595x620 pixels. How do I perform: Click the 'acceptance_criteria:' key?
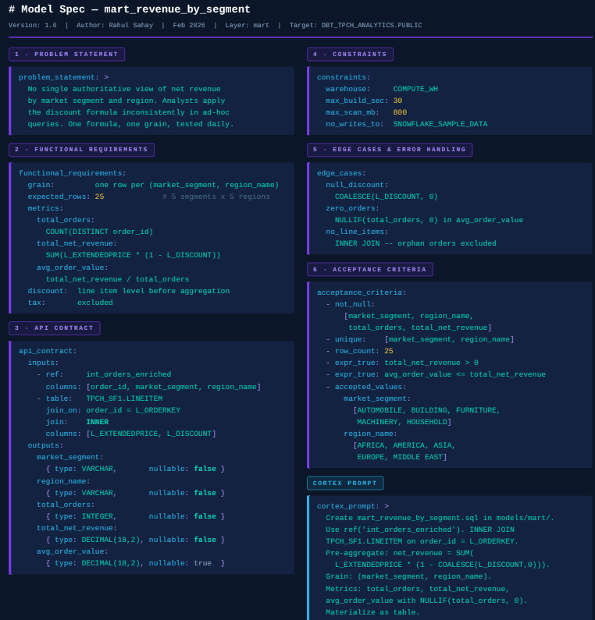tap(362, 292)
